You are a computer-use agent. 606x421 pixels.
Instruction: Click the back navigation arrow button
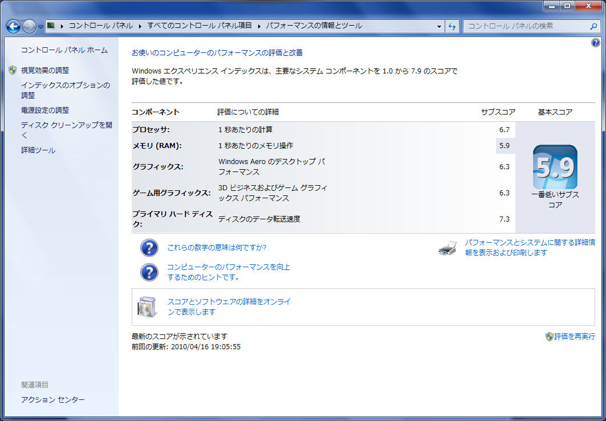(x=13, y=26)
